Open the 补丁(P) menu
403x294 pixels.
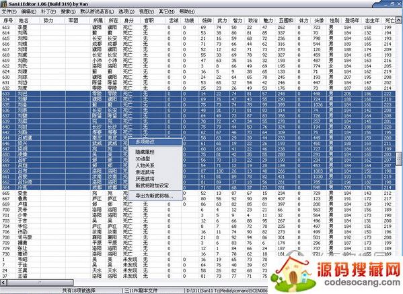click(48, 11)
